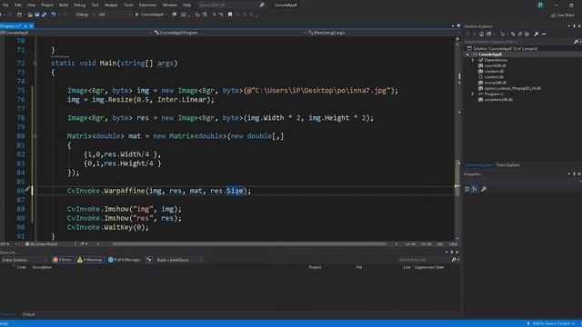Open the Analyze menu

click(111, 5)
